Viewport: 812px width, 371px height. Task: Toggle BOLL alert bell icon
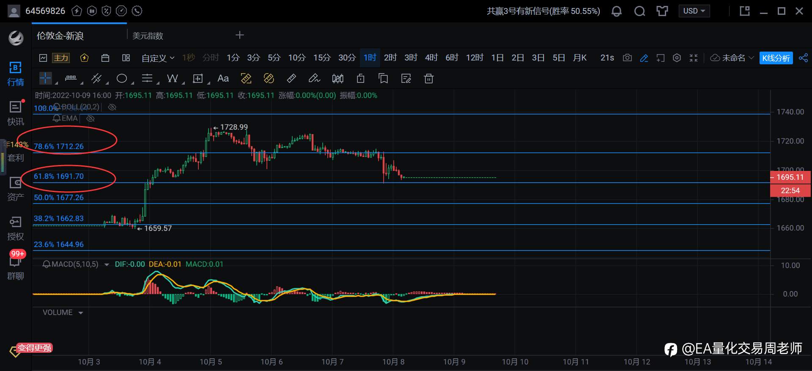(57, 107)
